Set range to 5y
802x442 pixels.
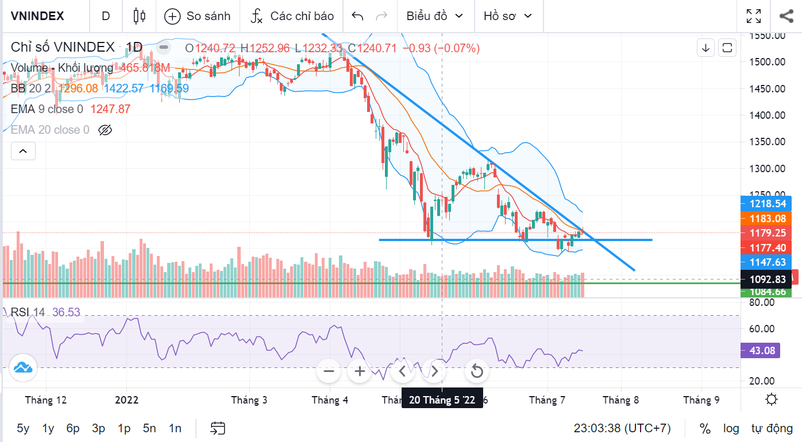click(23, 428)
